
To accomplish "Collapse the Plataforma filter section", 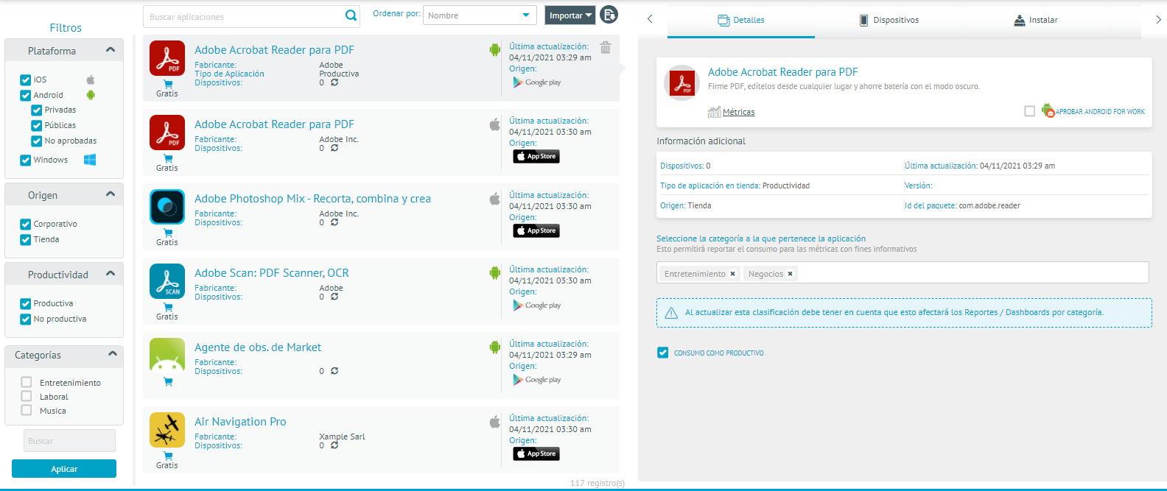I will (x=111, y=50).
